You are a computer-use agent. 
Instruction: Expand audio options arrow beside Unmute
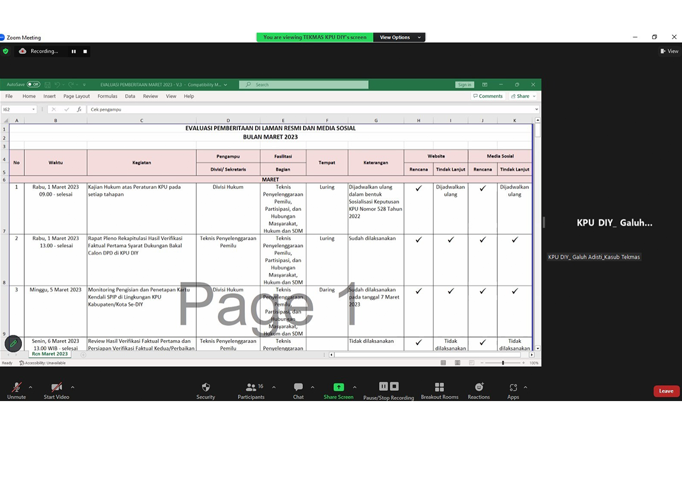pyautogui.click(x=30, y=387)
